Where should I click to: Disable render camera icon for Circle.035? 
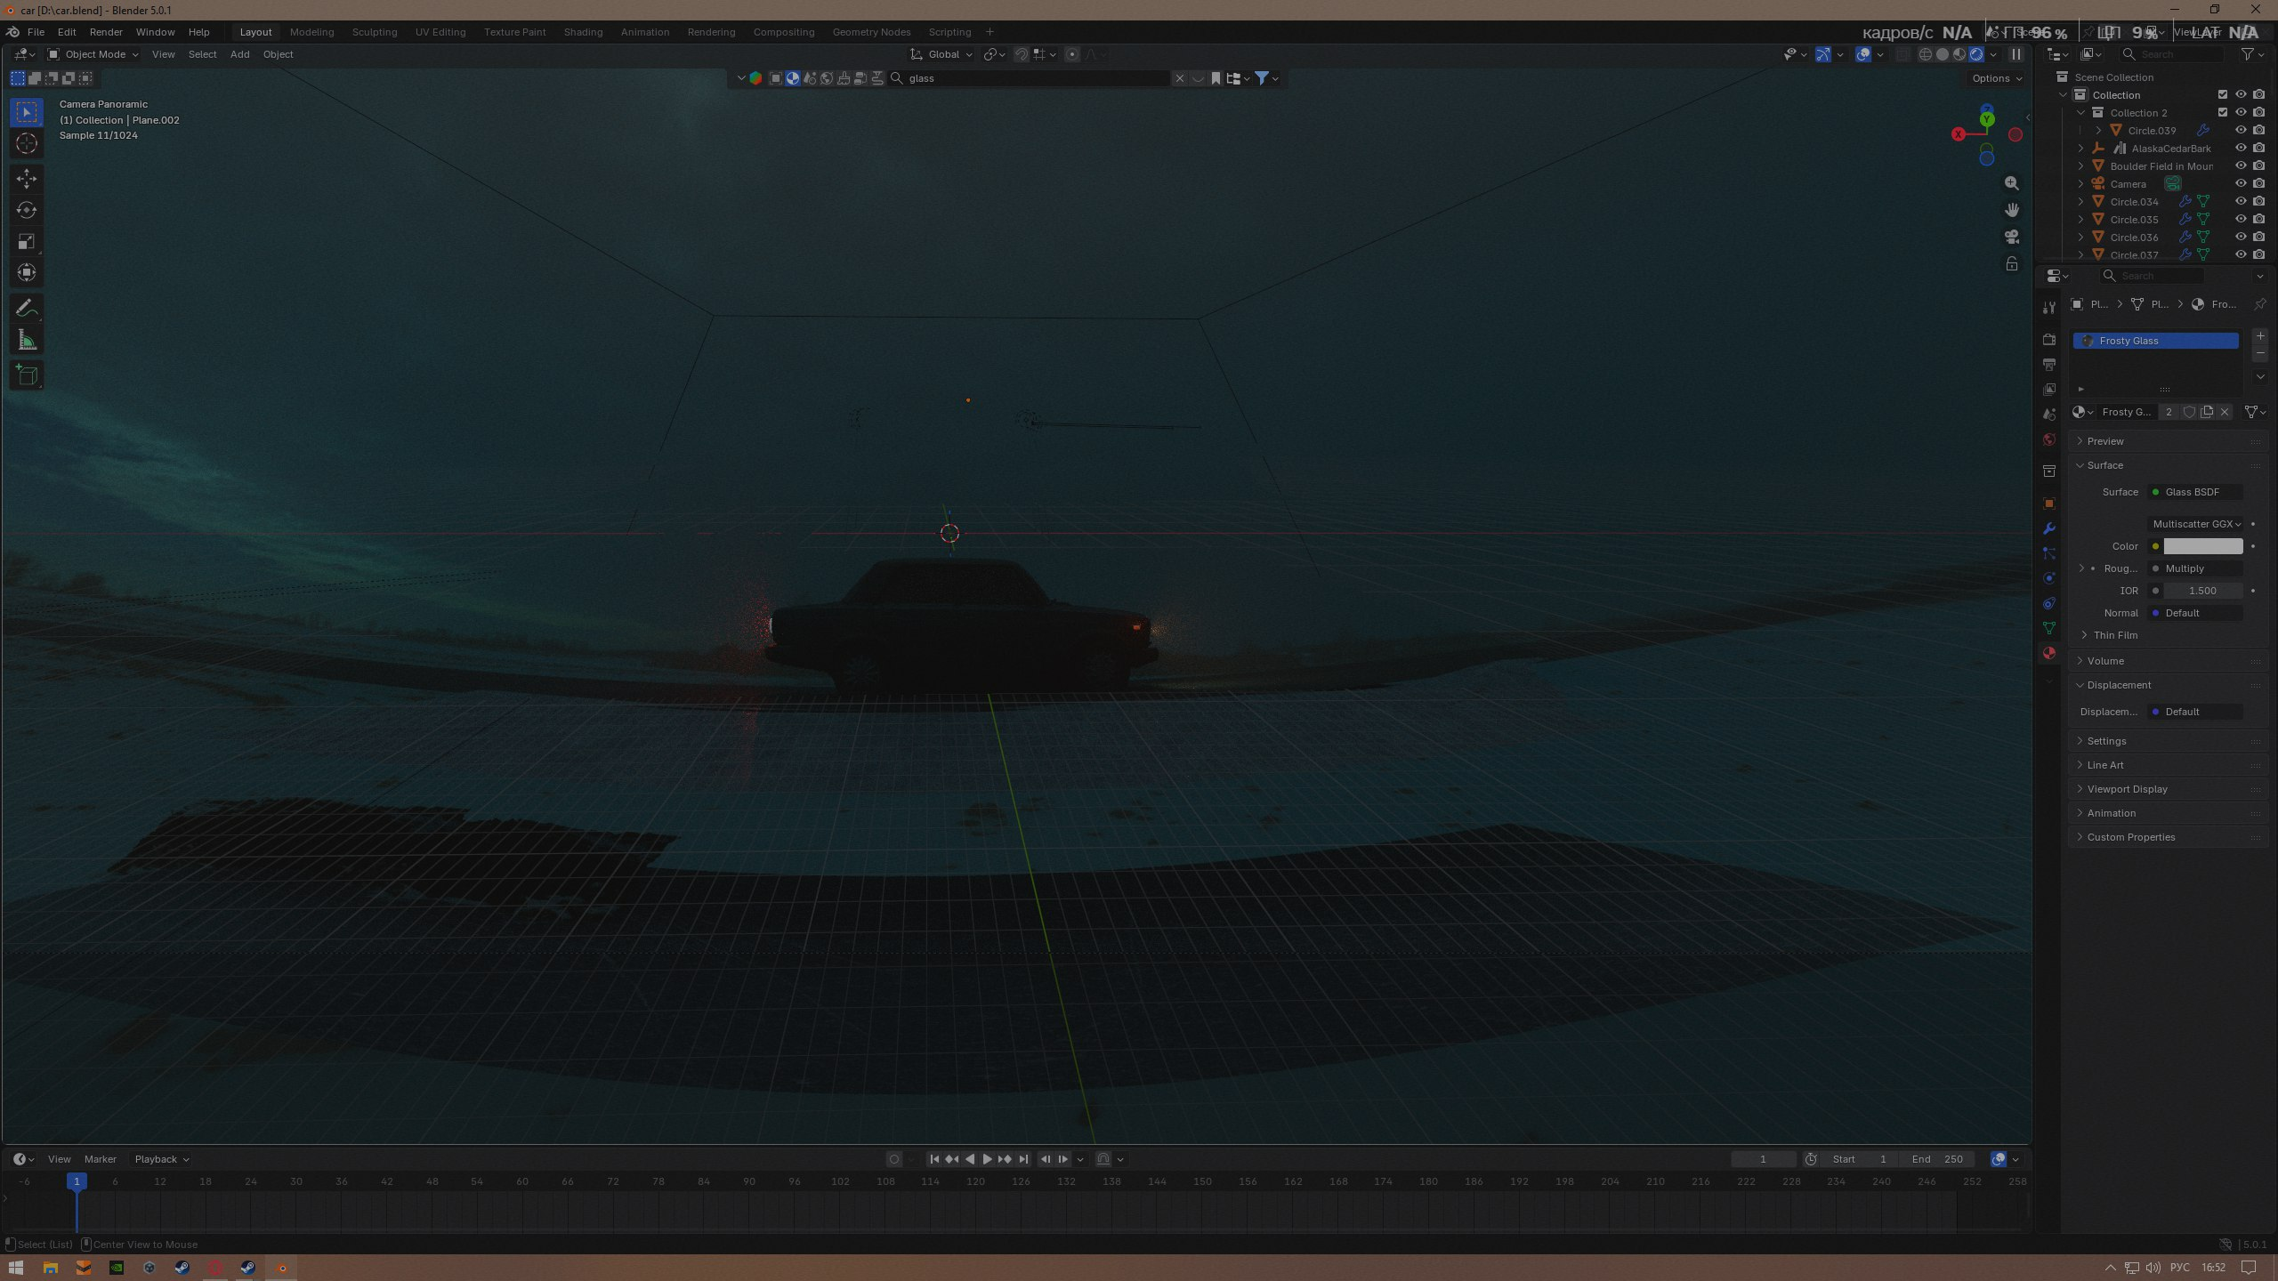coord(2258,220)
